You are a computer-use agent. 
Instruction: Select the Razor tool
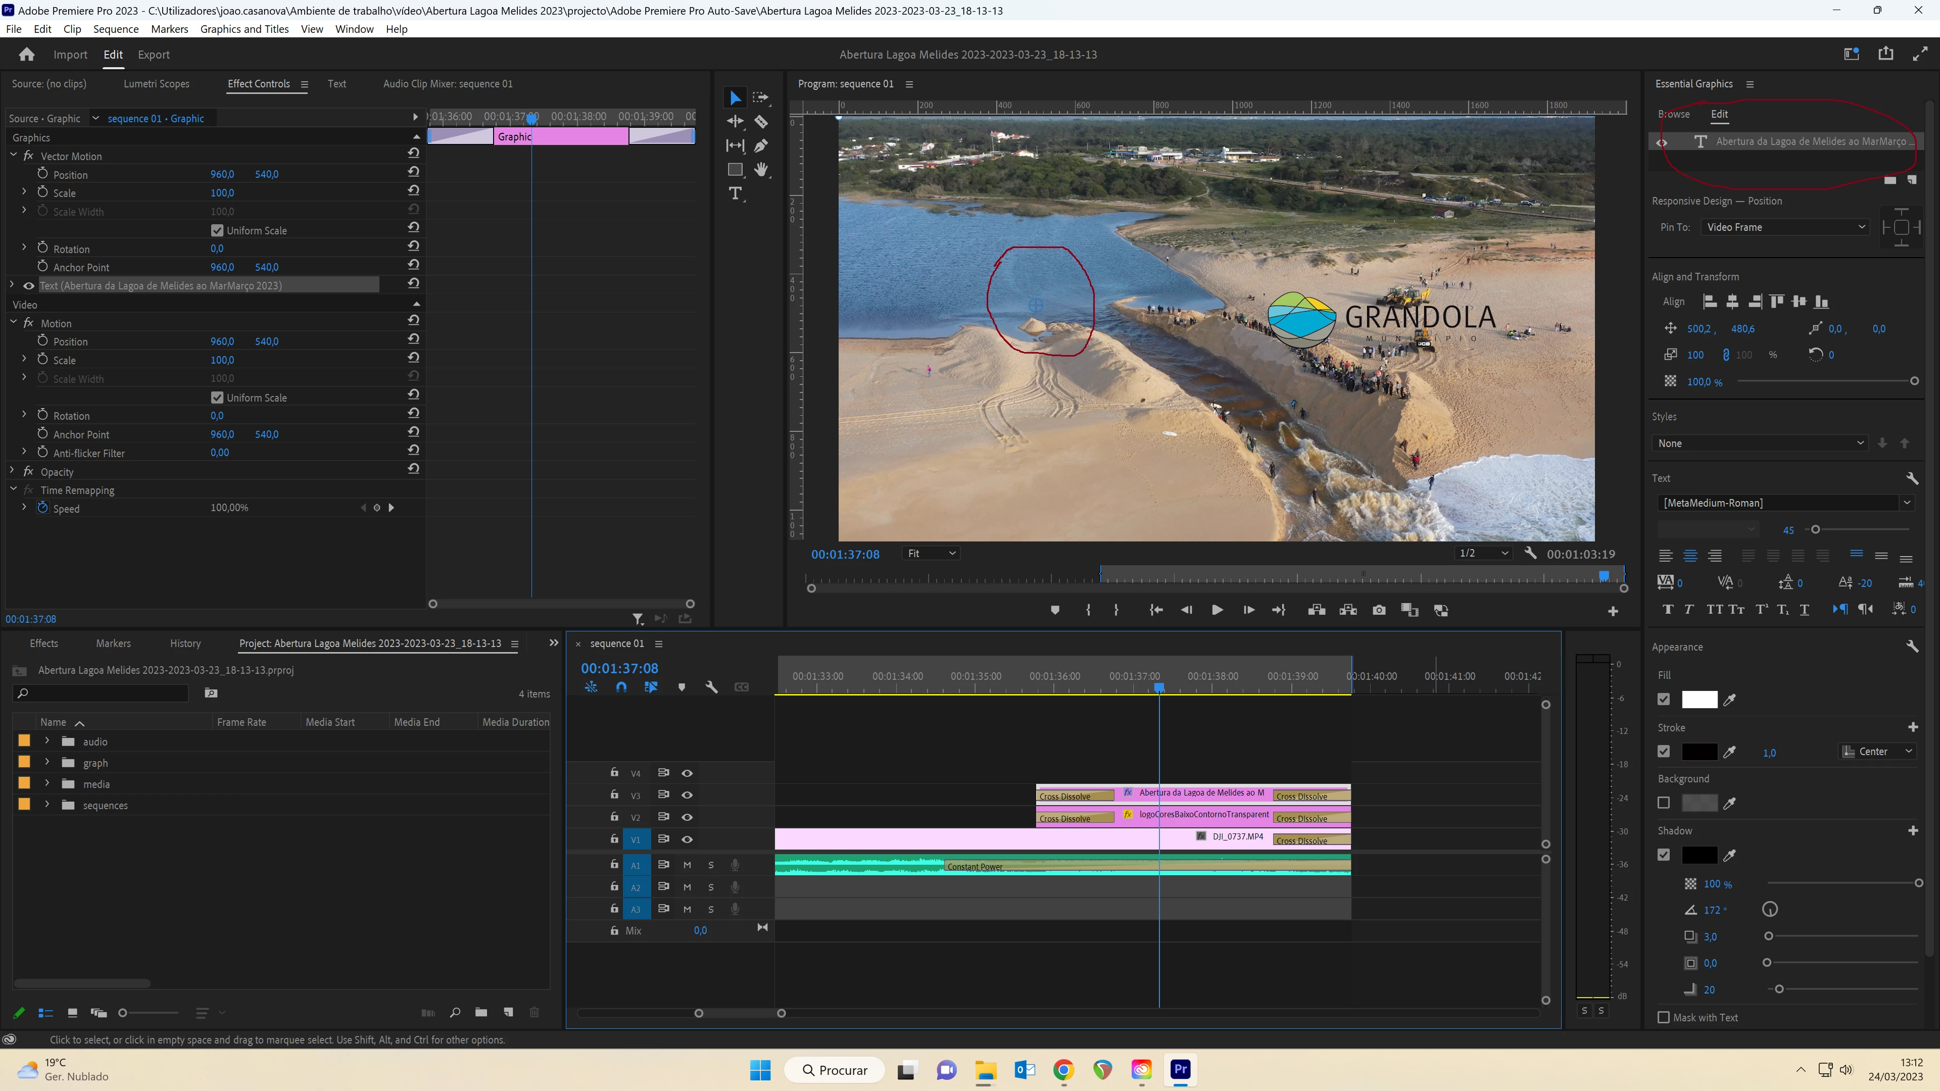tap(761, 121)
